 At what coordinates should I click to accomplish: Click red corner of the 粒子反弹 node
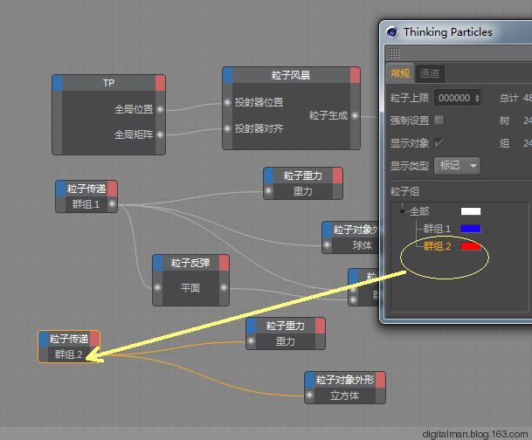click(x=224, y=263)
